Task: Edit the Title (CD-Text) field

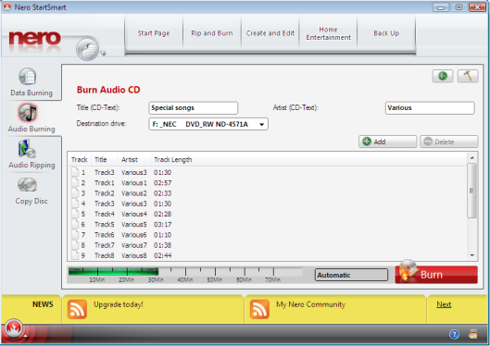Action: click(x=193, y=108)
